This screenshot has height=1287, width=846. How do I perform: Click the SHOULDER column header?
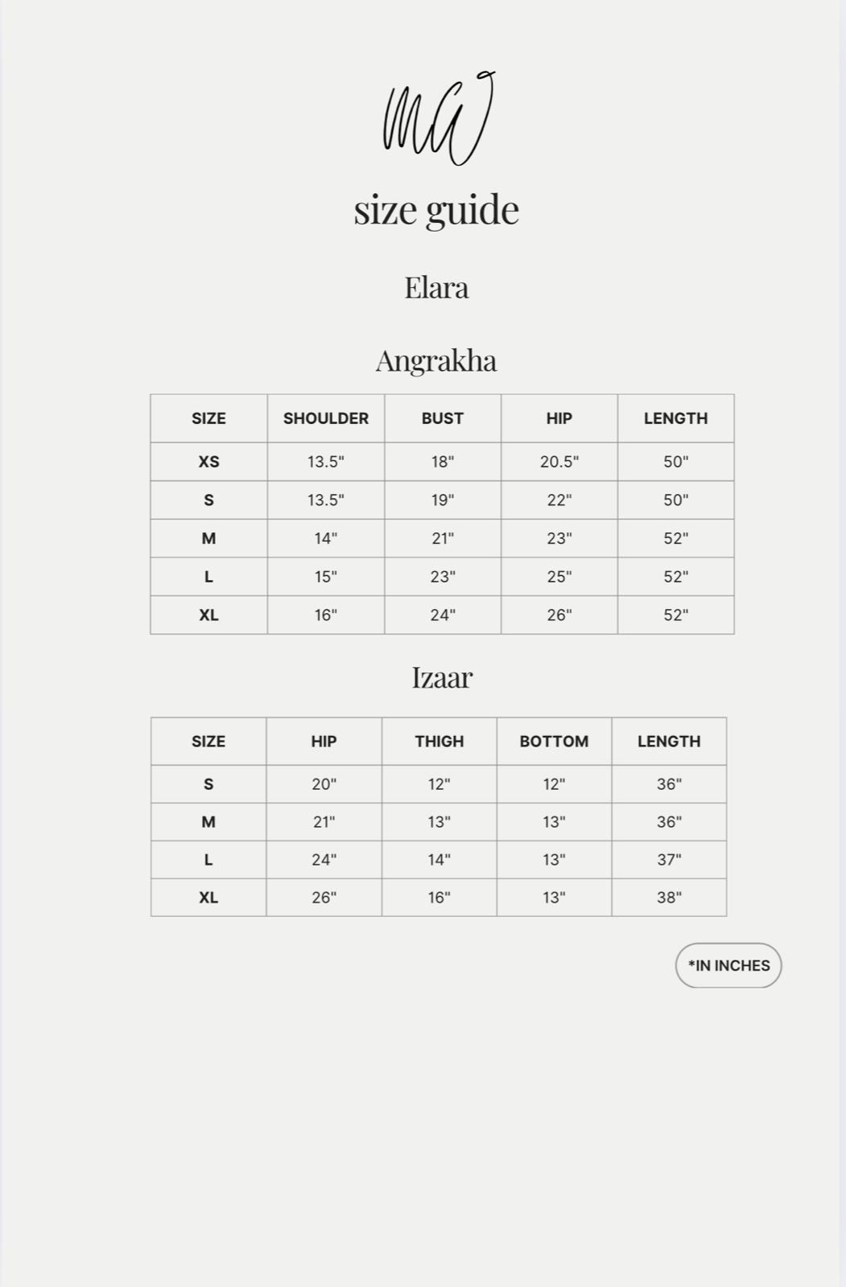click(325, 418)
